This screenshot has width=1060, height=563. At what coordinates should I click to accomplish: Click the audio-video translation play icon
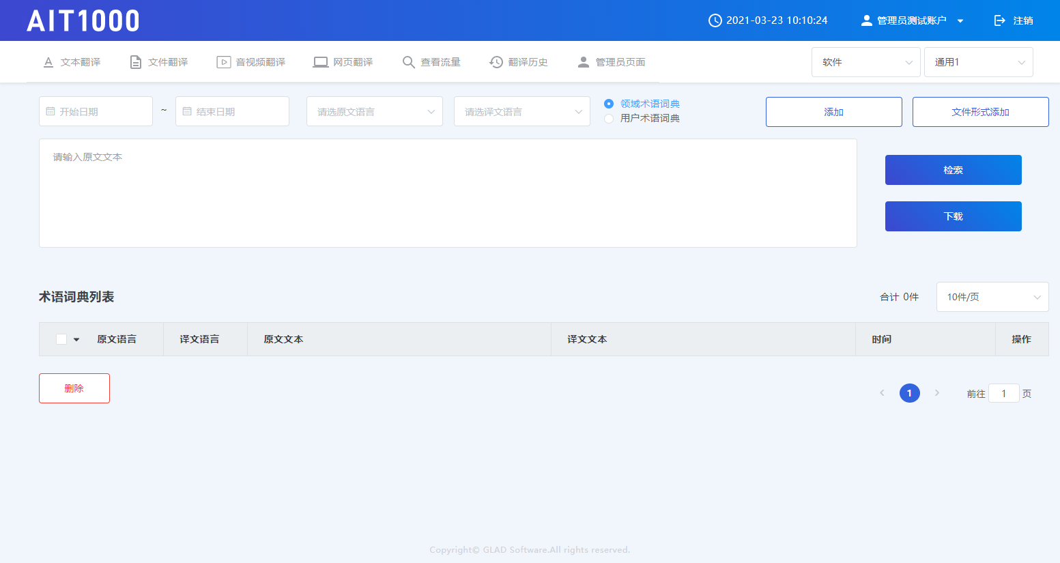[223, 62]
